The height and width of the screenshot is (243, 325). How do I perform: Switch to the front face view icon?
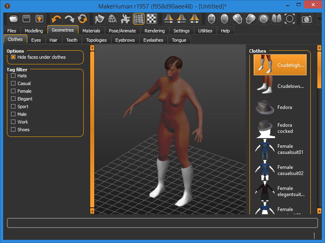(211, 19)
